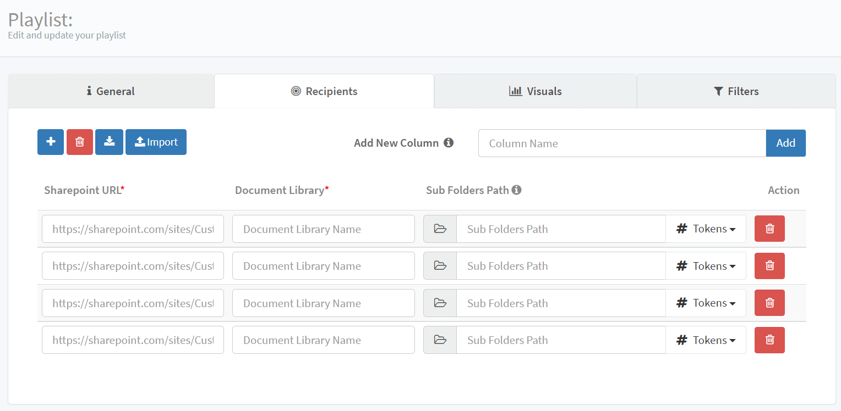The height and width of the screenshot is (411, 841).
Task: Click the Add button beside Column Name
Action: pos(785,143)
